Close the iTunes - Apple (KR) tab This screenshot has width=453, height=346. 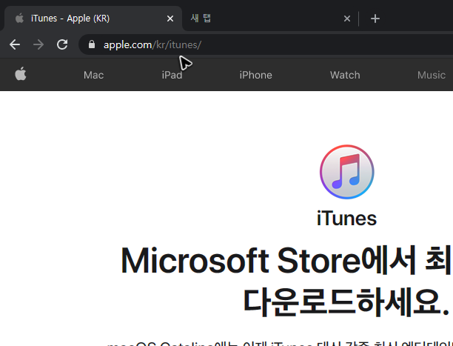click(x=170, y=19)
